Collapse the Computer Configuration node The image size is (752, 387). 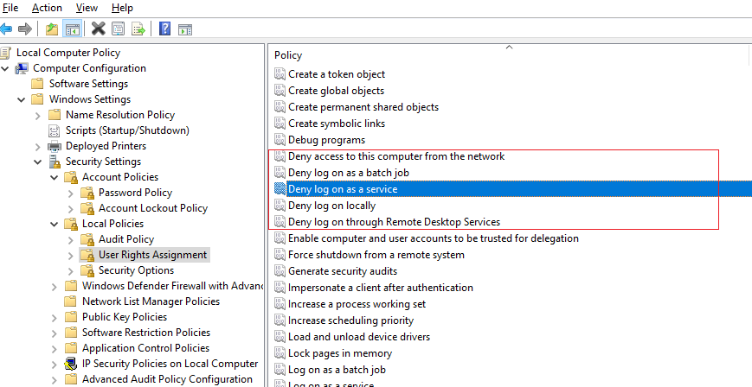(x=6, y=68)
